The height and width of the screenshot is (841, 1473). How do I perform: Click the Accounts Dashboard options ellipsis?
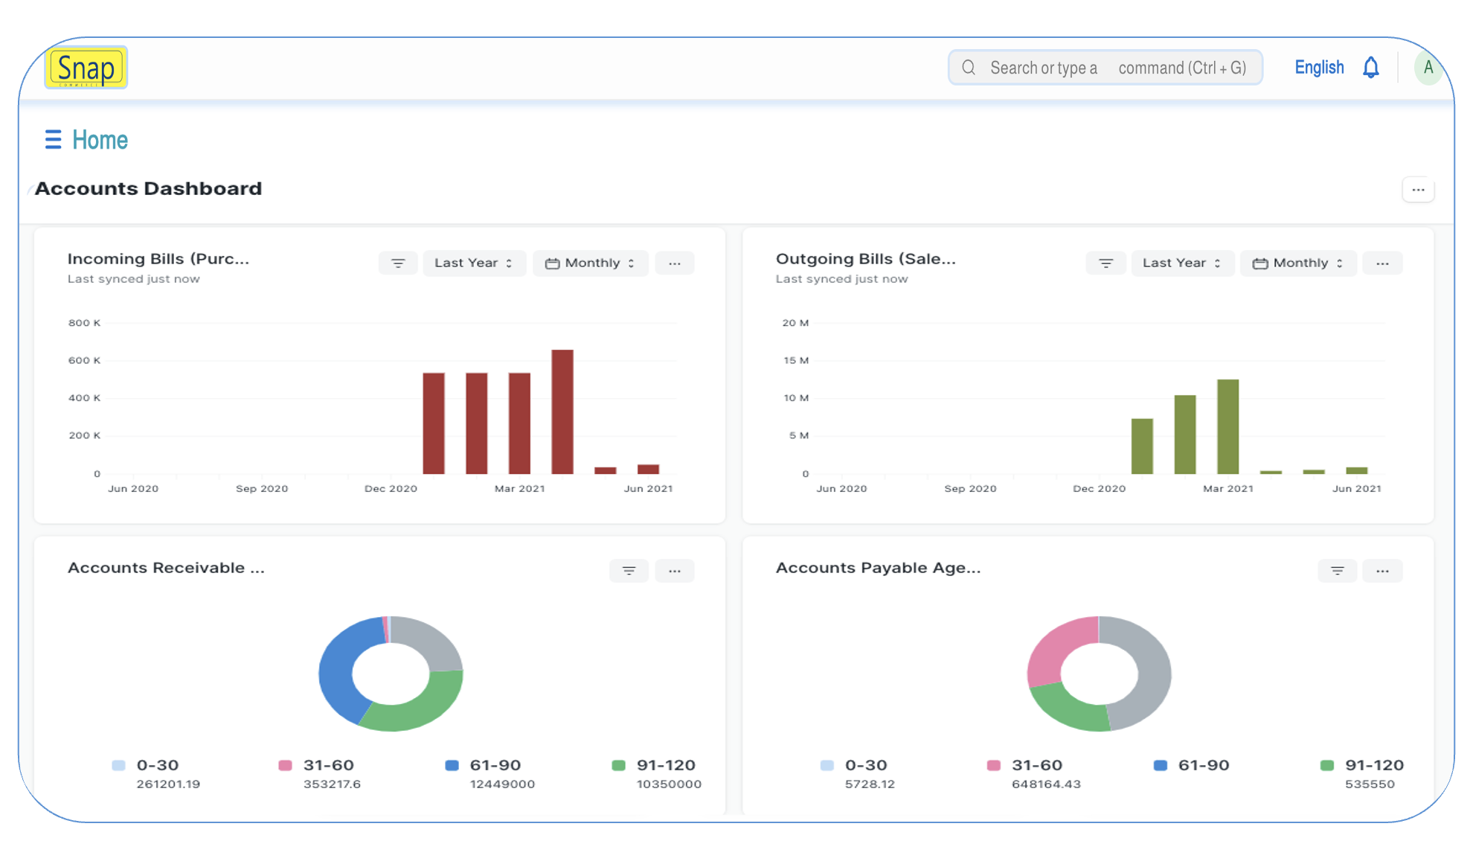[1419, 189]
